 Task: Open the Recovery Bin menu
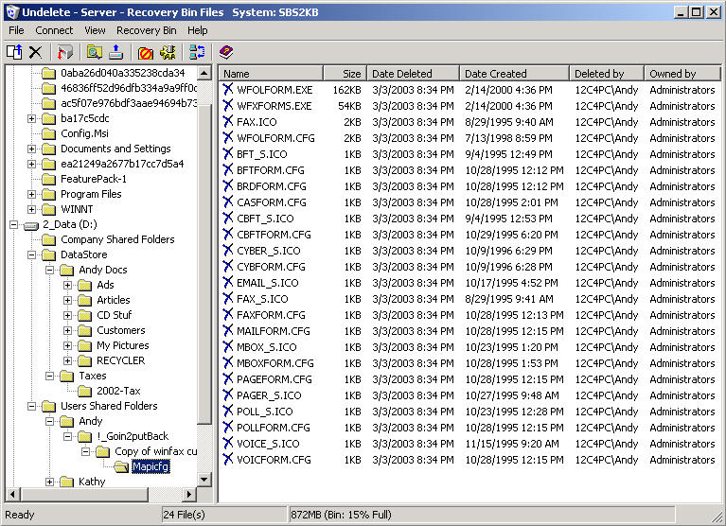coord(147,30)
